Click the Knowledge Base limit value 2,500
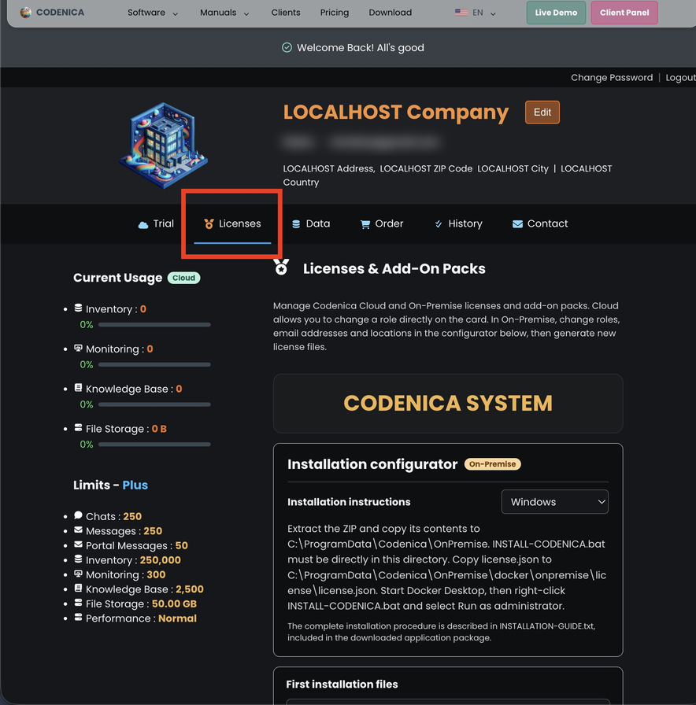 190,589
